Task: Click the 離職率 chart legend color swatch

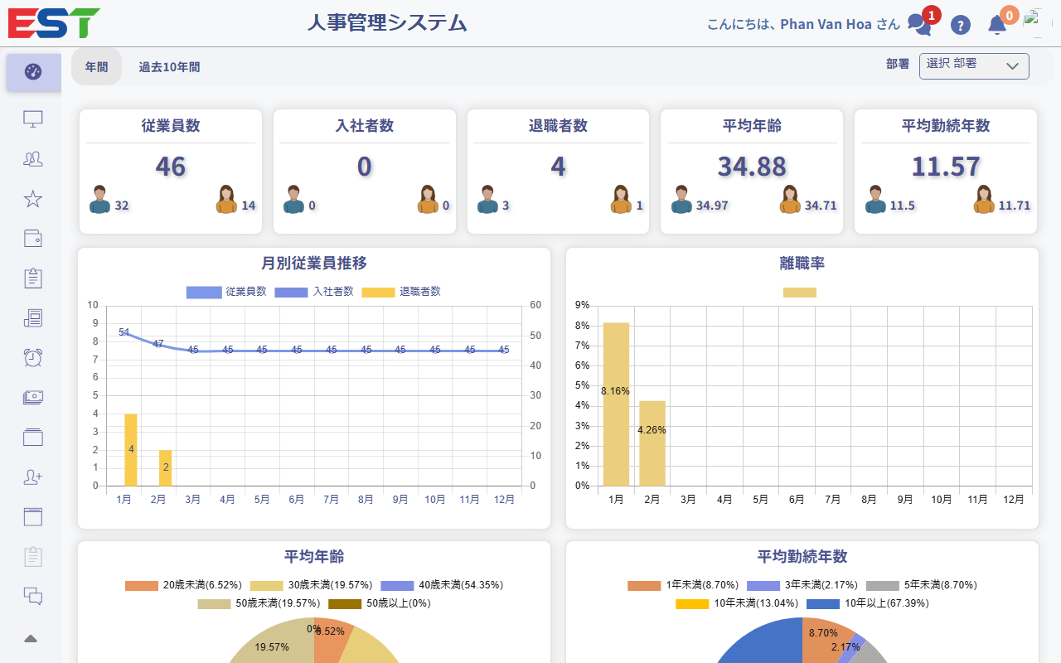Action: [x=800, y=292]
